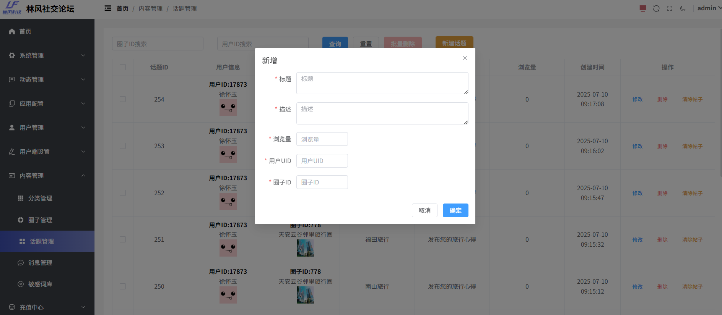Screen dimensions: 722x315
Task: Click the 重置 button
Action: (x=366, y=44)
